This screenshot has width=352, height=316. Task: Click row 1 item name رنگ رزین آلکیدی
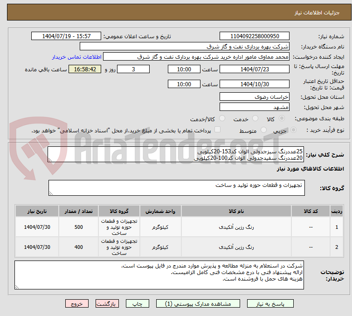point(236,227)
